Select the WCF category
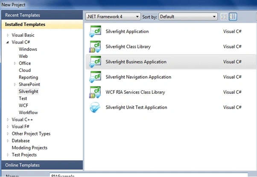The height and width of the screenshot is (177, 257). [23, 106]
